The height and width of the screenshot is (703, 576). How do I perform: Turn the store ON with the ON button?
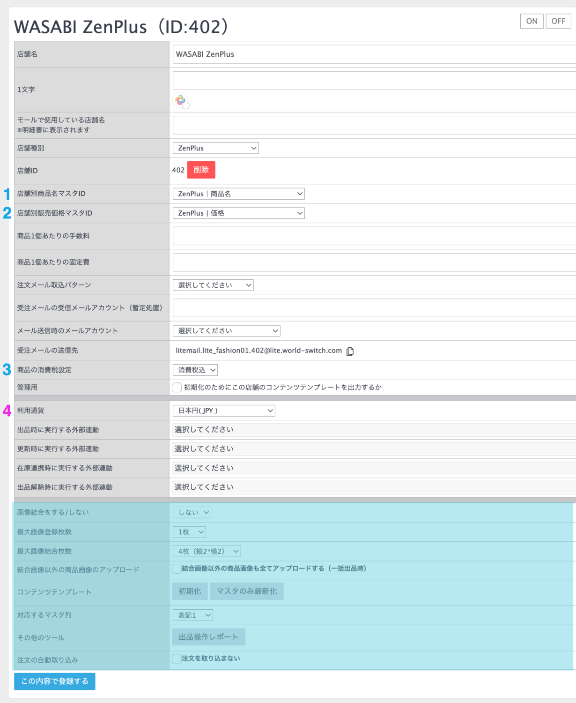coord(532,21)
